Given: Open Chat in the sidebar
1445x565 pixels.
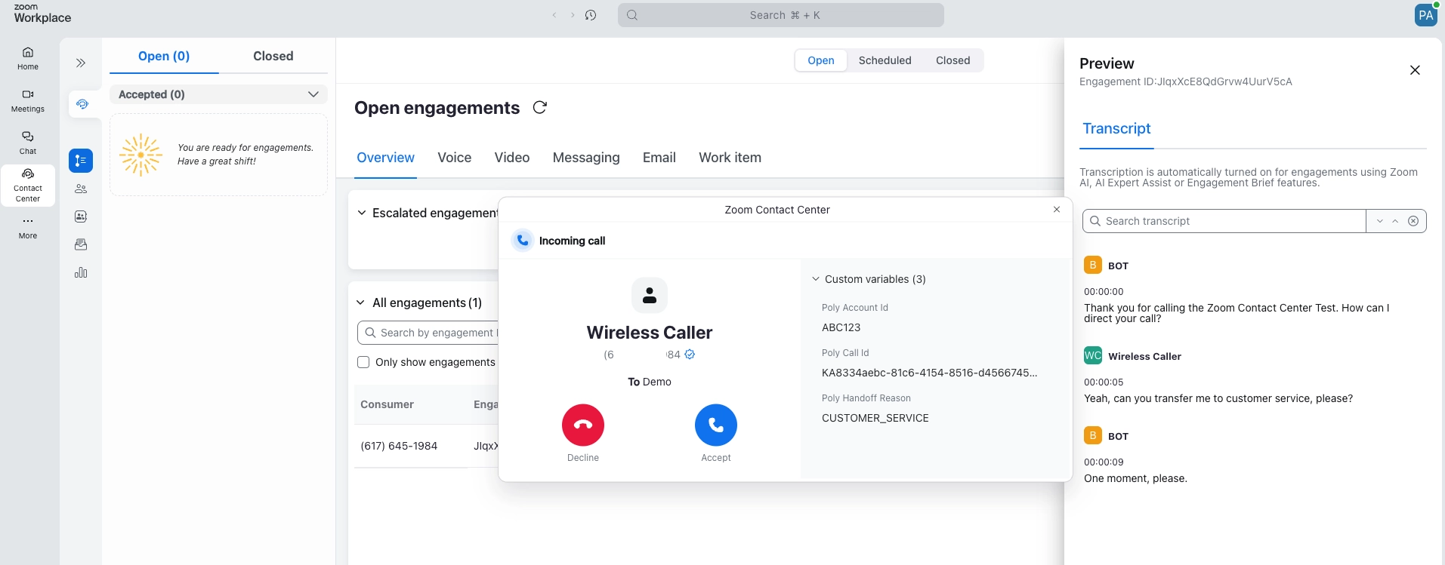Looking at the screenshot, I should (28, 143).
